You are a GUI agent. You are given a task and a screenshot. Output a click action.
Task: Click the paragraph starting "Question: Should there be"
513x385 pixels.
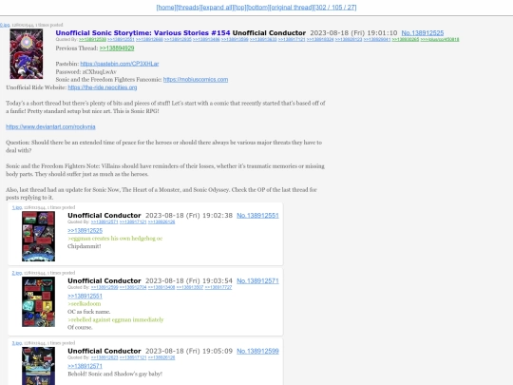[x=164, y=146]
